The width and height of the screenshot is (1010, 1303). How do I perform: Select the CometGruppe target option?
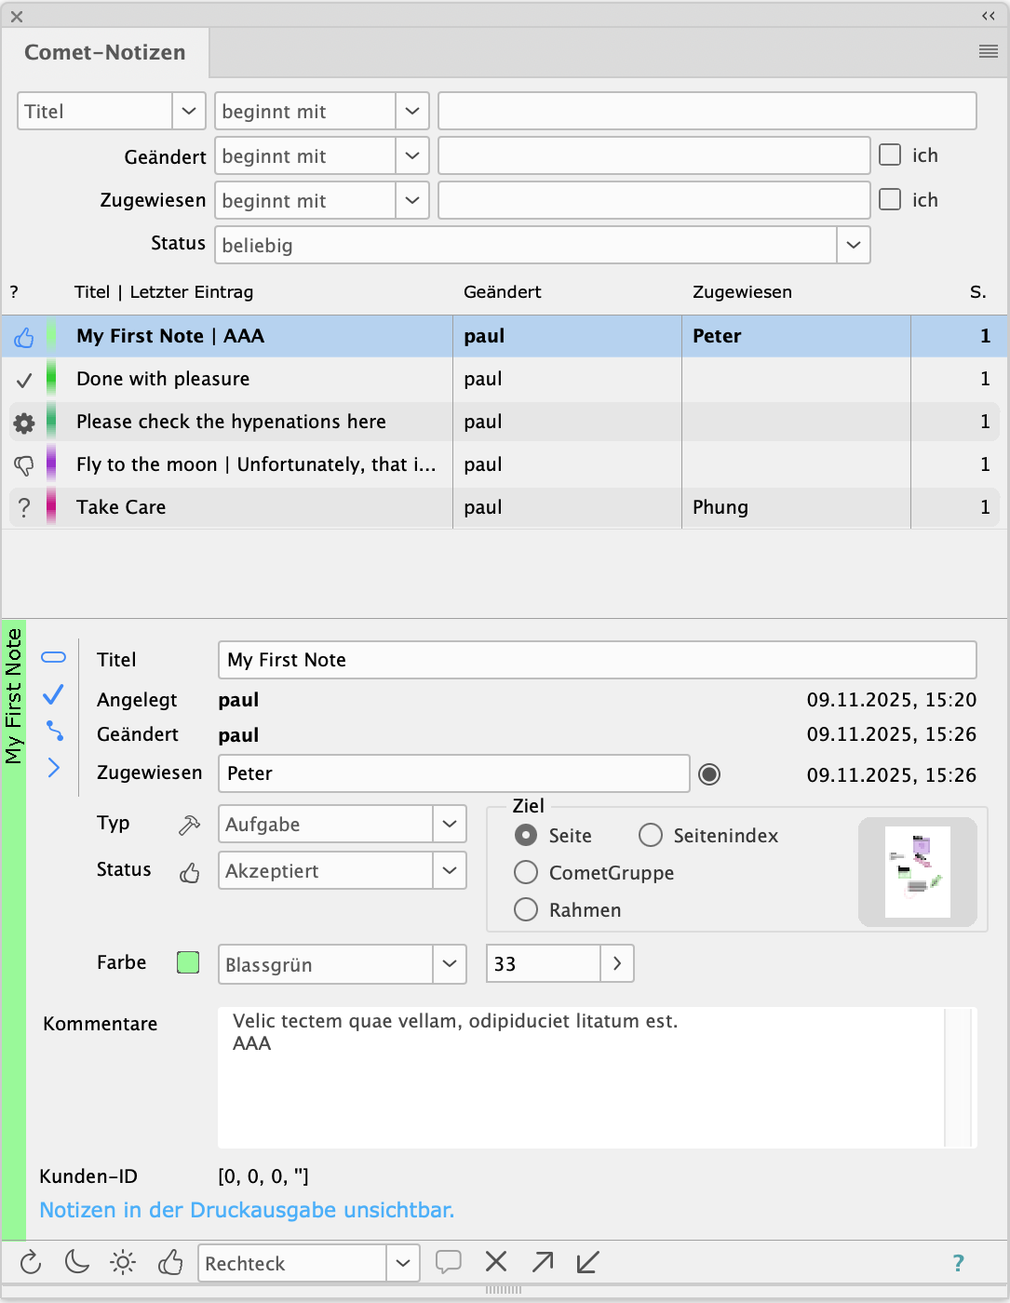[x=526, y=873]
